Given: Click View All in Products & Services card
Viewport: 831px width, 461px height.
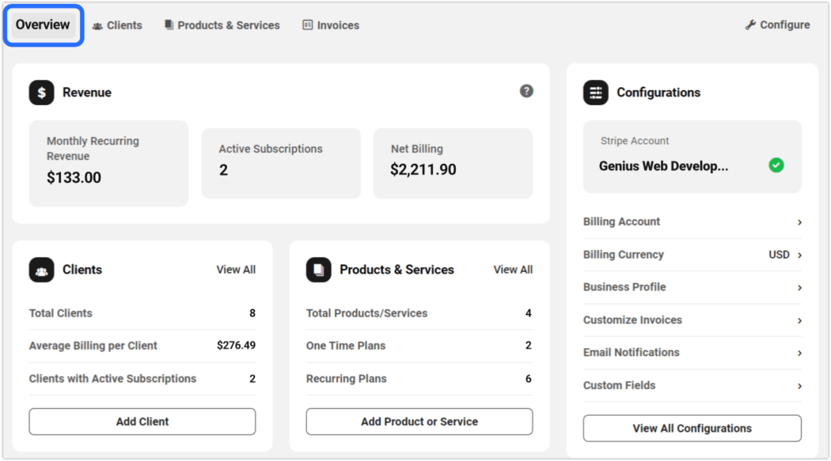Looking at the screenshot, I should (x=513, y=270).
